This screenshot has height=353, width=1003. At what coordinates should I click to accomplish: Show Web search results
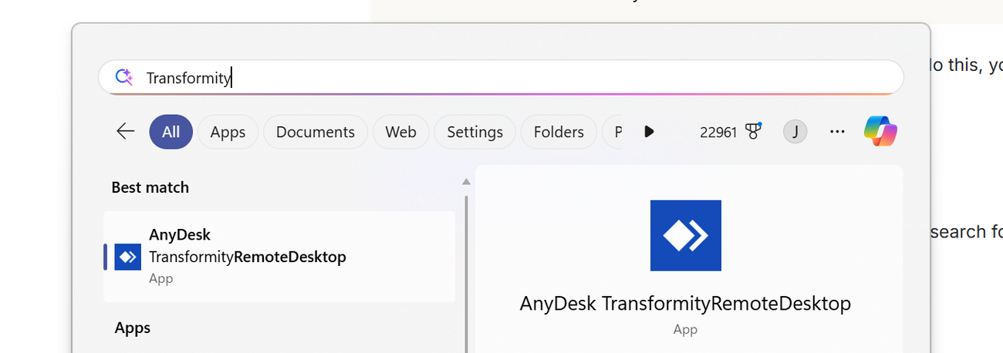tap(400, 132)
